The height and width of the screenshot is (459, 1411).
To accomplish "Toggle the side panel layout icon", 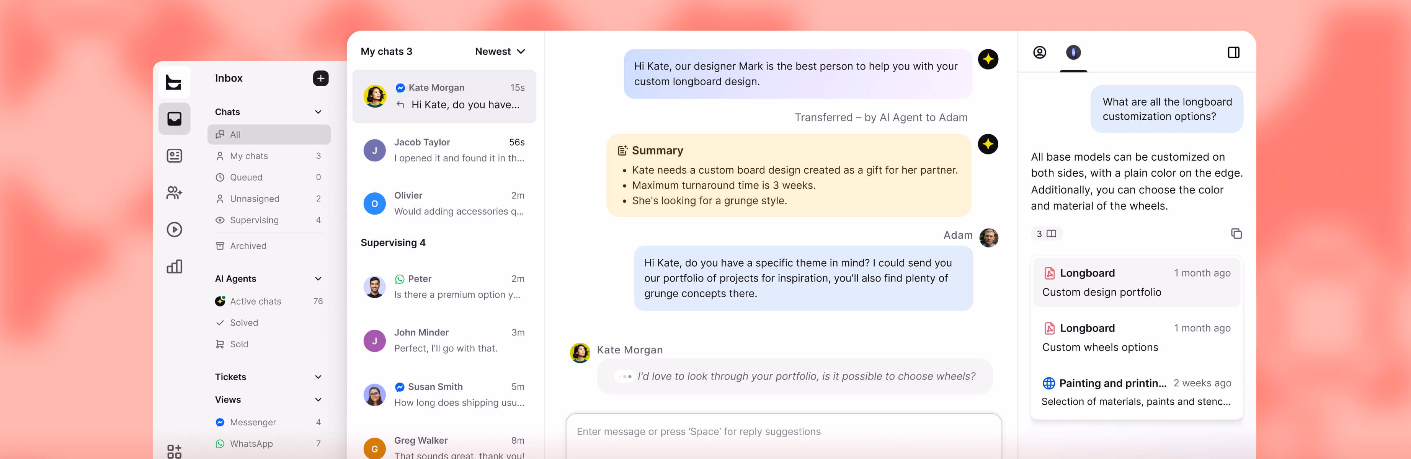I will 1233,52.
